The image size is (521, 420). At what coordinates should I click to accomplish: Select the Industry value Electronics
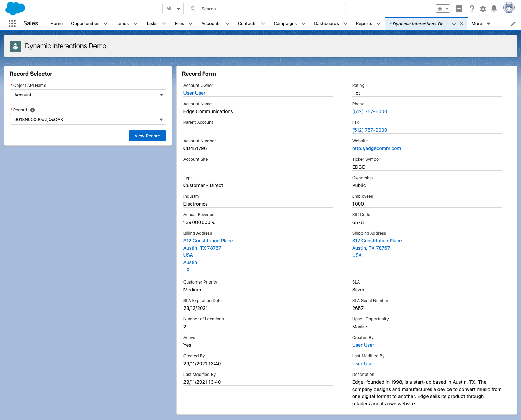[x=195, y=204]
